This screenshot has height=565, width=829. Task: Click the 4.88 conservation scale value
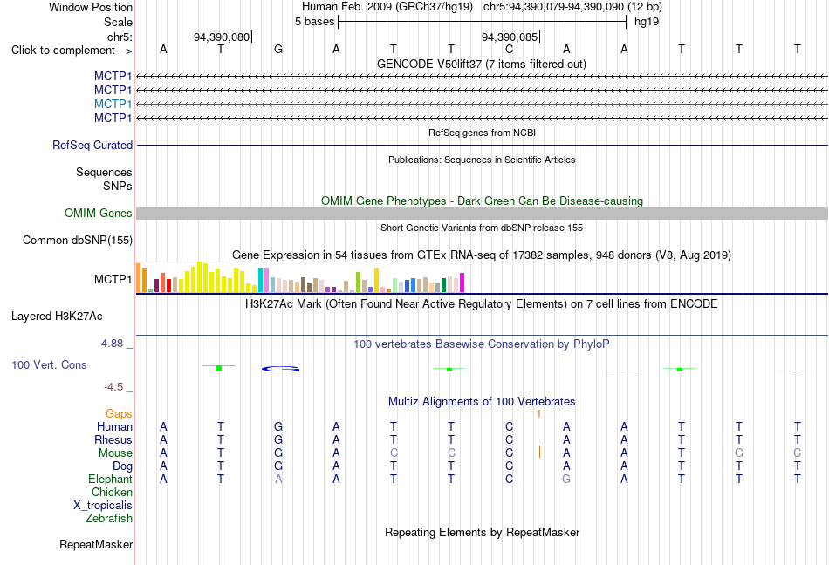[113, 344]
